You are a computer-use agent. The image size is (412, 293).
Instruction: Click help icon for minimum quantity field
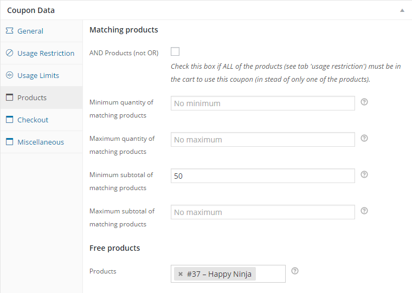click(364, 102)
